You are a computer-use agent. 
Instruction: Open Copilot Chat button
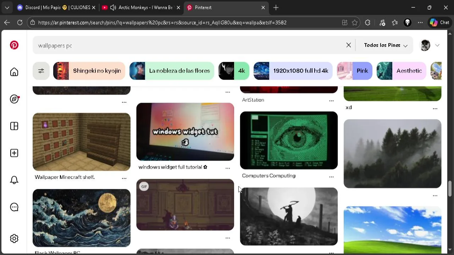[439, 22]
